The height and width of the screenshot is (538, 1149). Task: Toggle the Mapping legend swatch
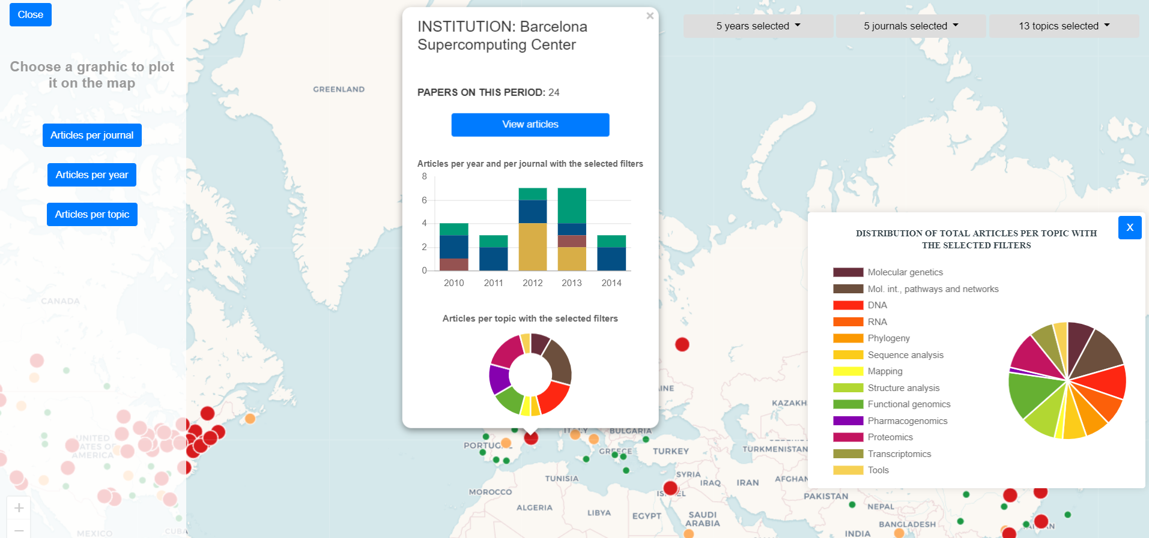tap(848, 371)
